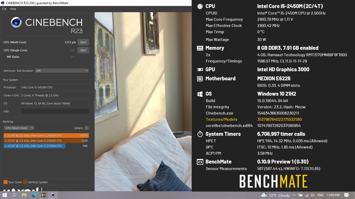
Task: Click the Textures/Models hash value
Action: tap(280, 119)
